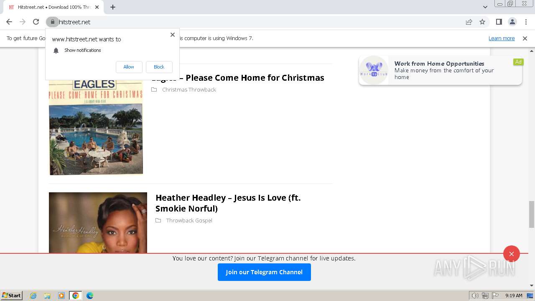View site information lock icon
The image size is (535, 301).
(x=52, y=22)
